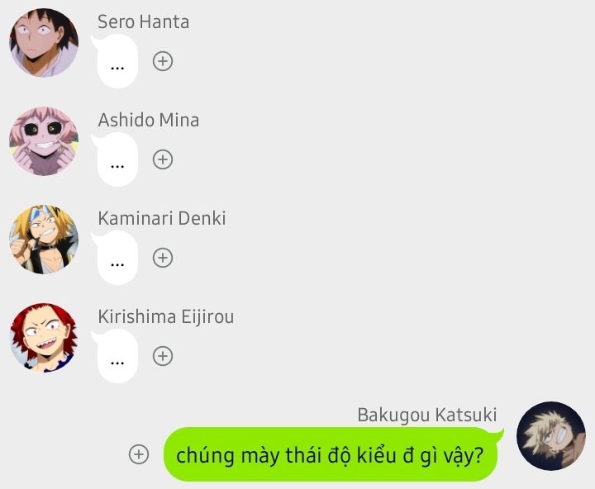
Task: Open Sero Hanta's profile picture
Action: click(44, 43)
